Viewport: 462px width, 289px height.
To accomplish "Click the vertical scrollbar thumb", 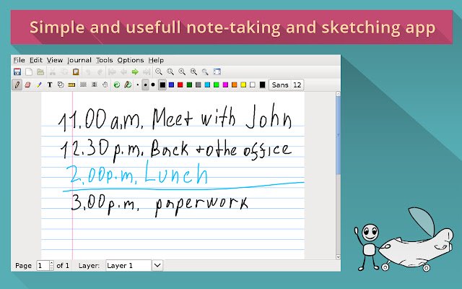I will [339, 135].
